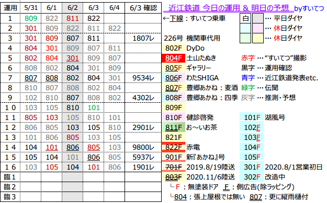The image size is (327, 203).
Task: Select the 6/3 確認 column header
Action: 143,8
